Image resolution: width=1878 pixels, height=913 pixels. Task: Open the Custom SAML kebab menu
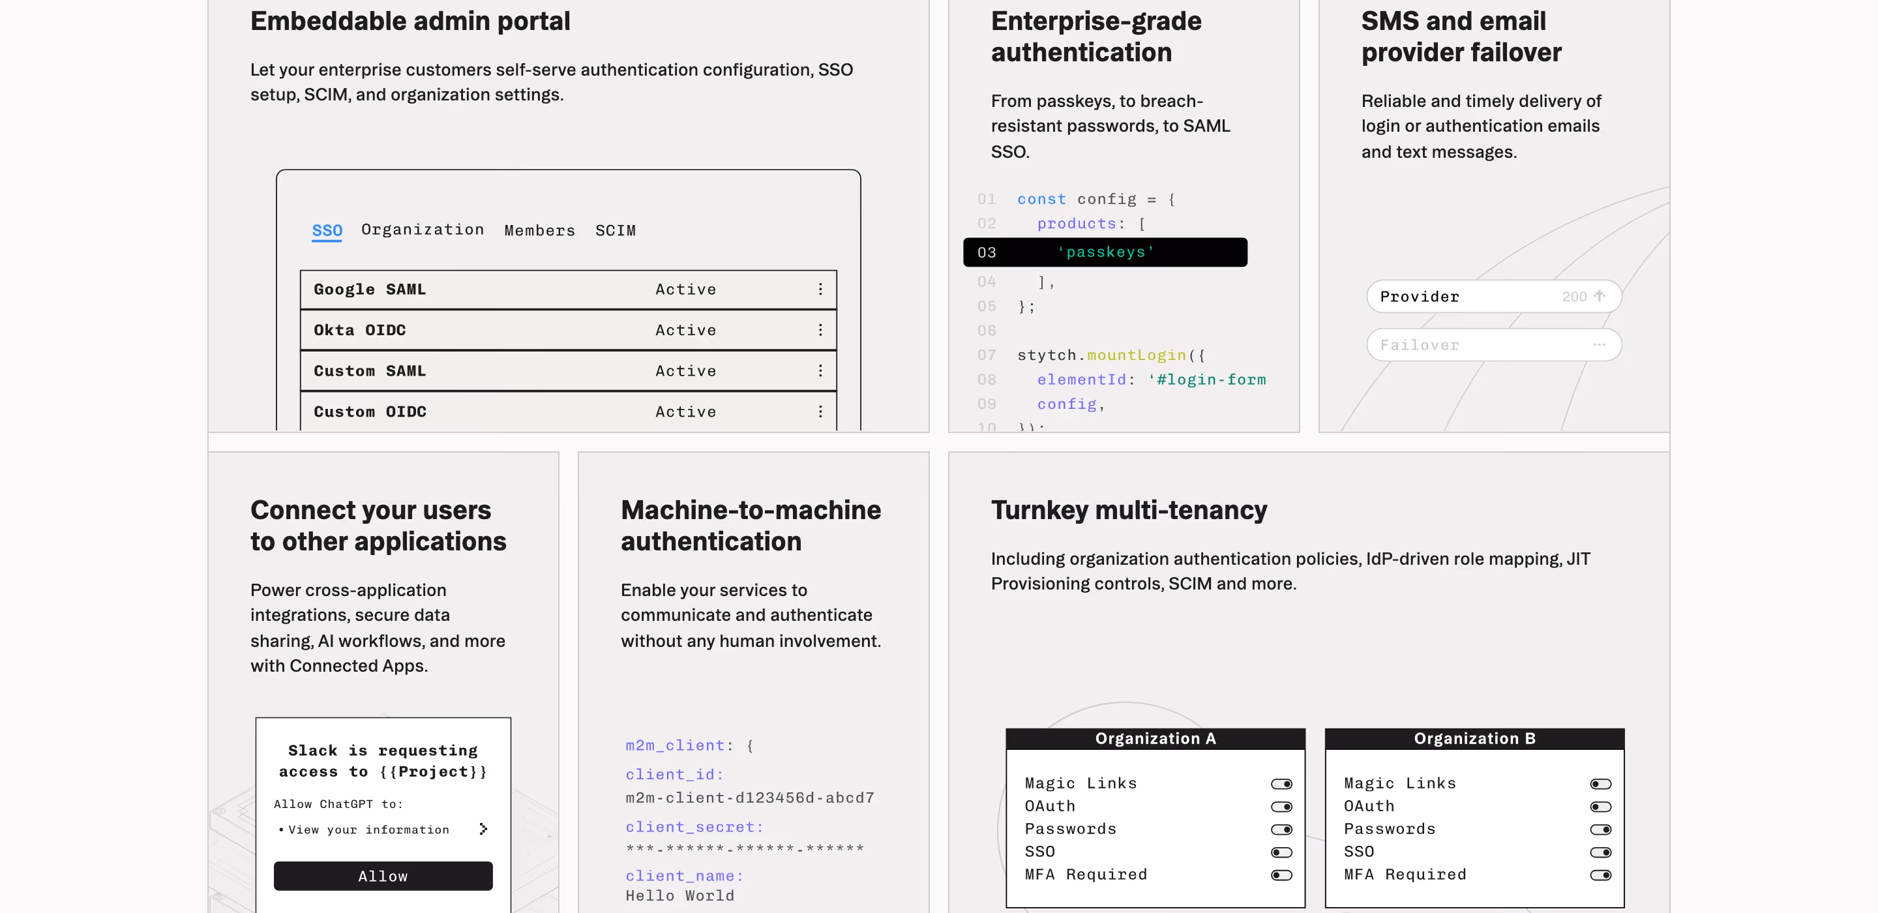coord(820,371)
